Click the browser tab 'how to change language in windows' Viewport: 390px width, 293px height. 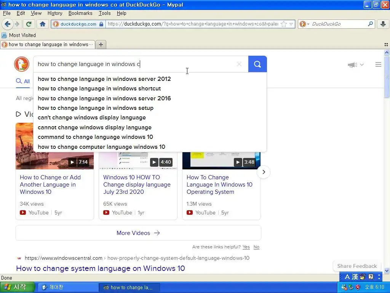(x=48, y=45)
